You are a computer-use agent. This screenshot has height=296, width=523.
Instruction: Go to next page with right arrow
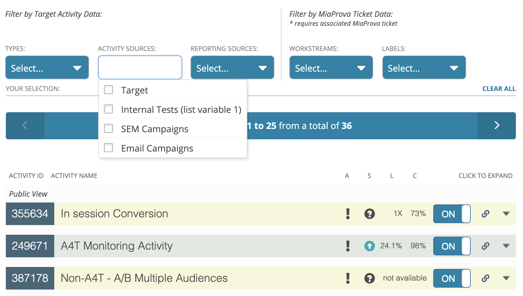point(497,126)
